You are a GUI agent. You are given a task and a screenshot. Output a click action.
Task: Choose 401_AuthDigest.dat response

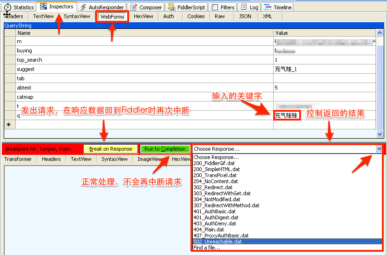point(287,217)
